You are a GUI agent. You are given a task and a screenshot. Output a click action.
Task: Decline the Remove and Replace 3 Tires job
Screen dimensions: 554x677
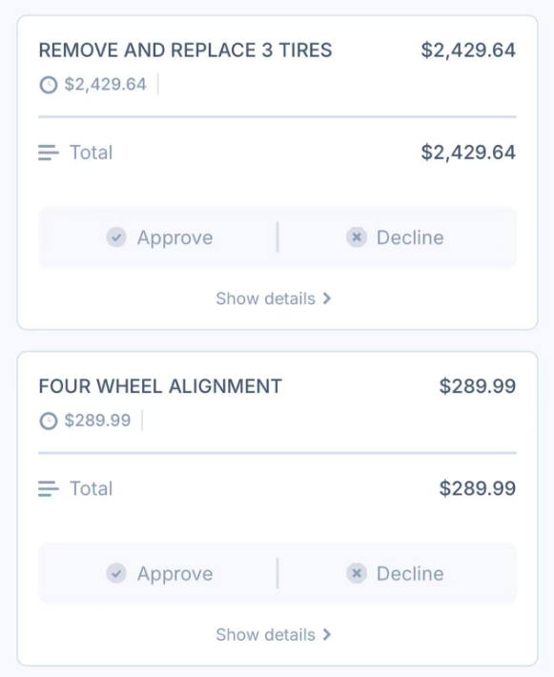(x=395, y=237)
